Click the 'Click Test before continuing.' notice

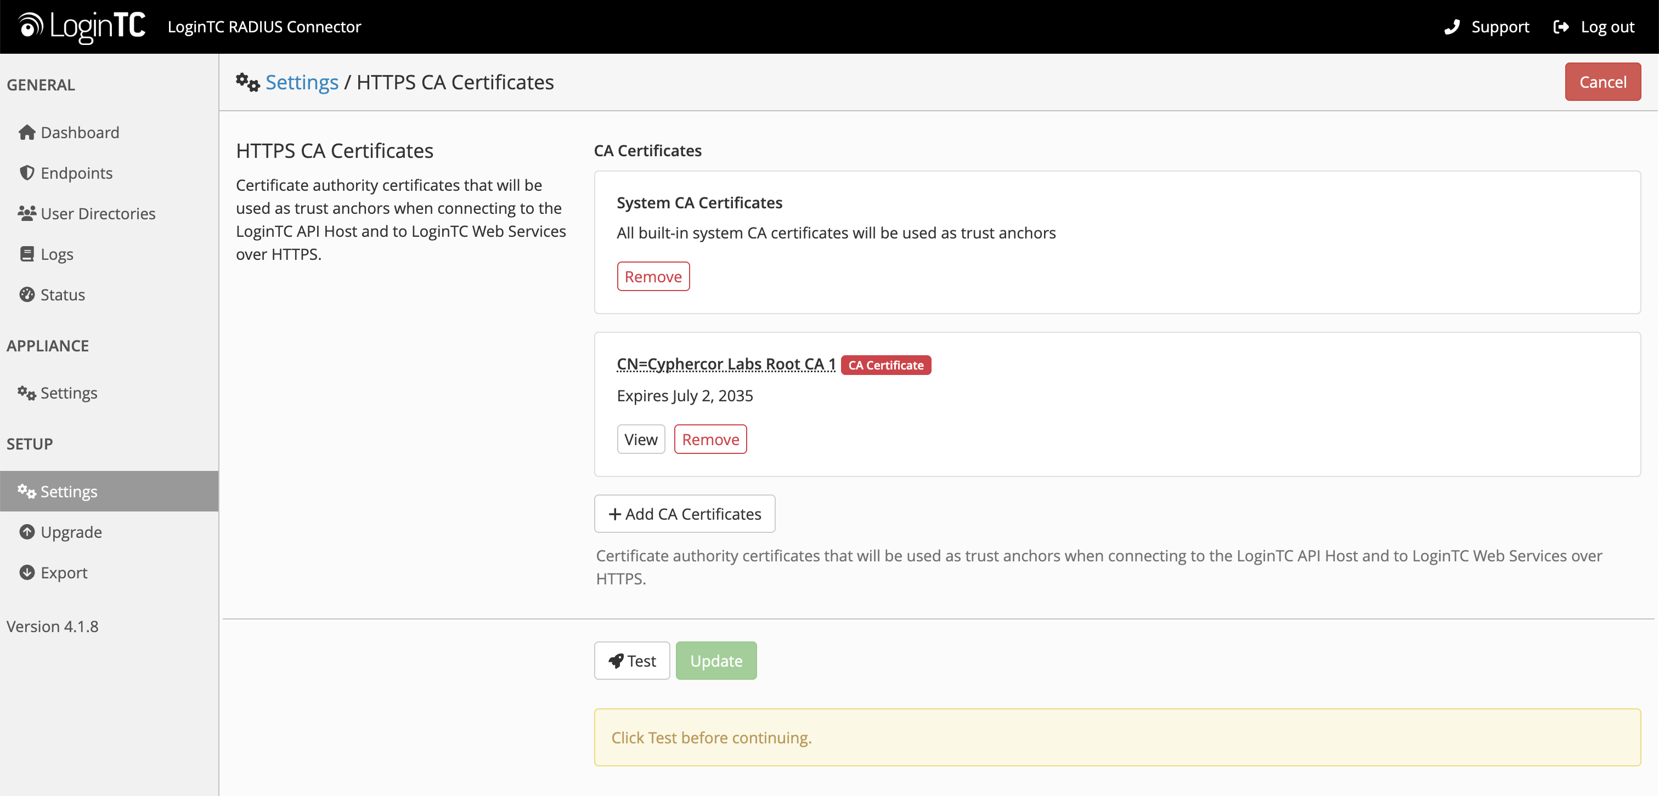coord(1118,737)
